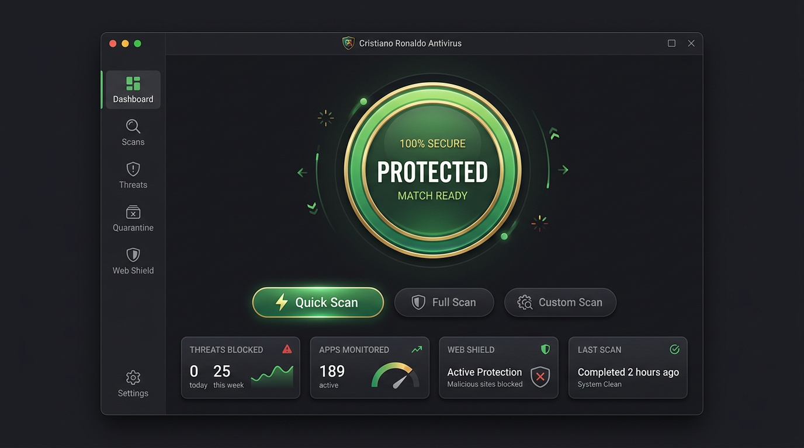Click the Web Shield half-shield icon
This screenshot has height=448, width=804.
click(x=133, y=255)
